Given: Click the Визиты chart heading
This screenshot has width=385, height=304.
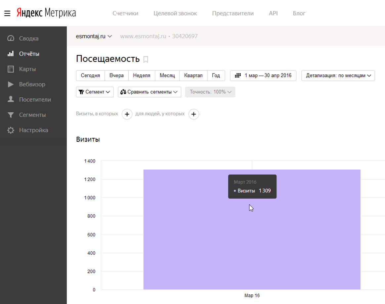Looking at the screenshot, I should click(88, 139).
